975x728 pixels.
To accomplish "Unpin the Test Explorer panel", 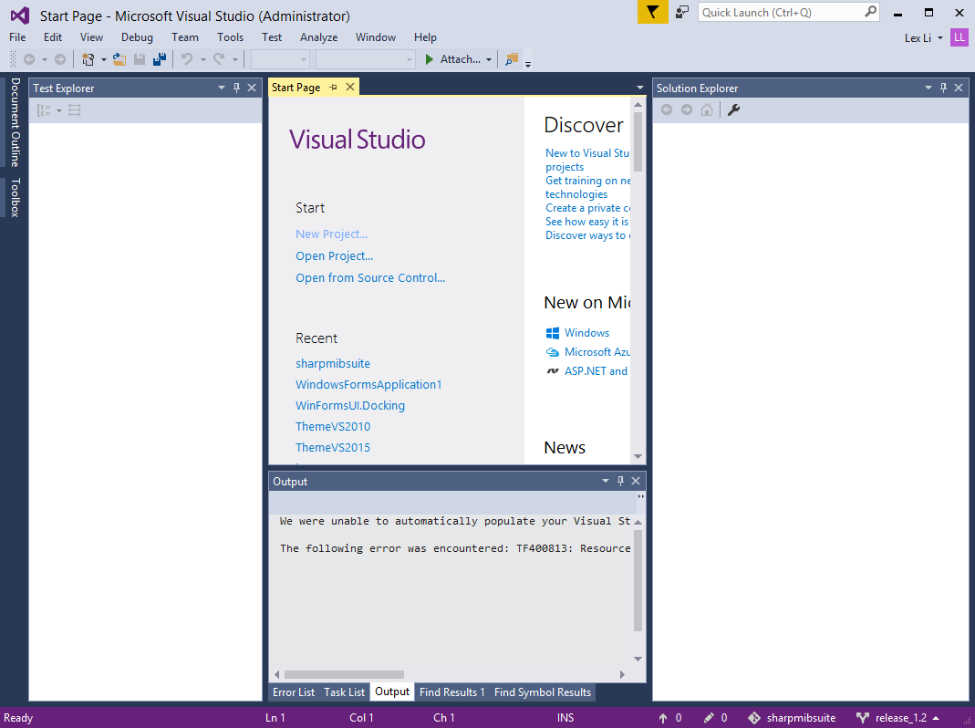I will (x=235, y=88).
